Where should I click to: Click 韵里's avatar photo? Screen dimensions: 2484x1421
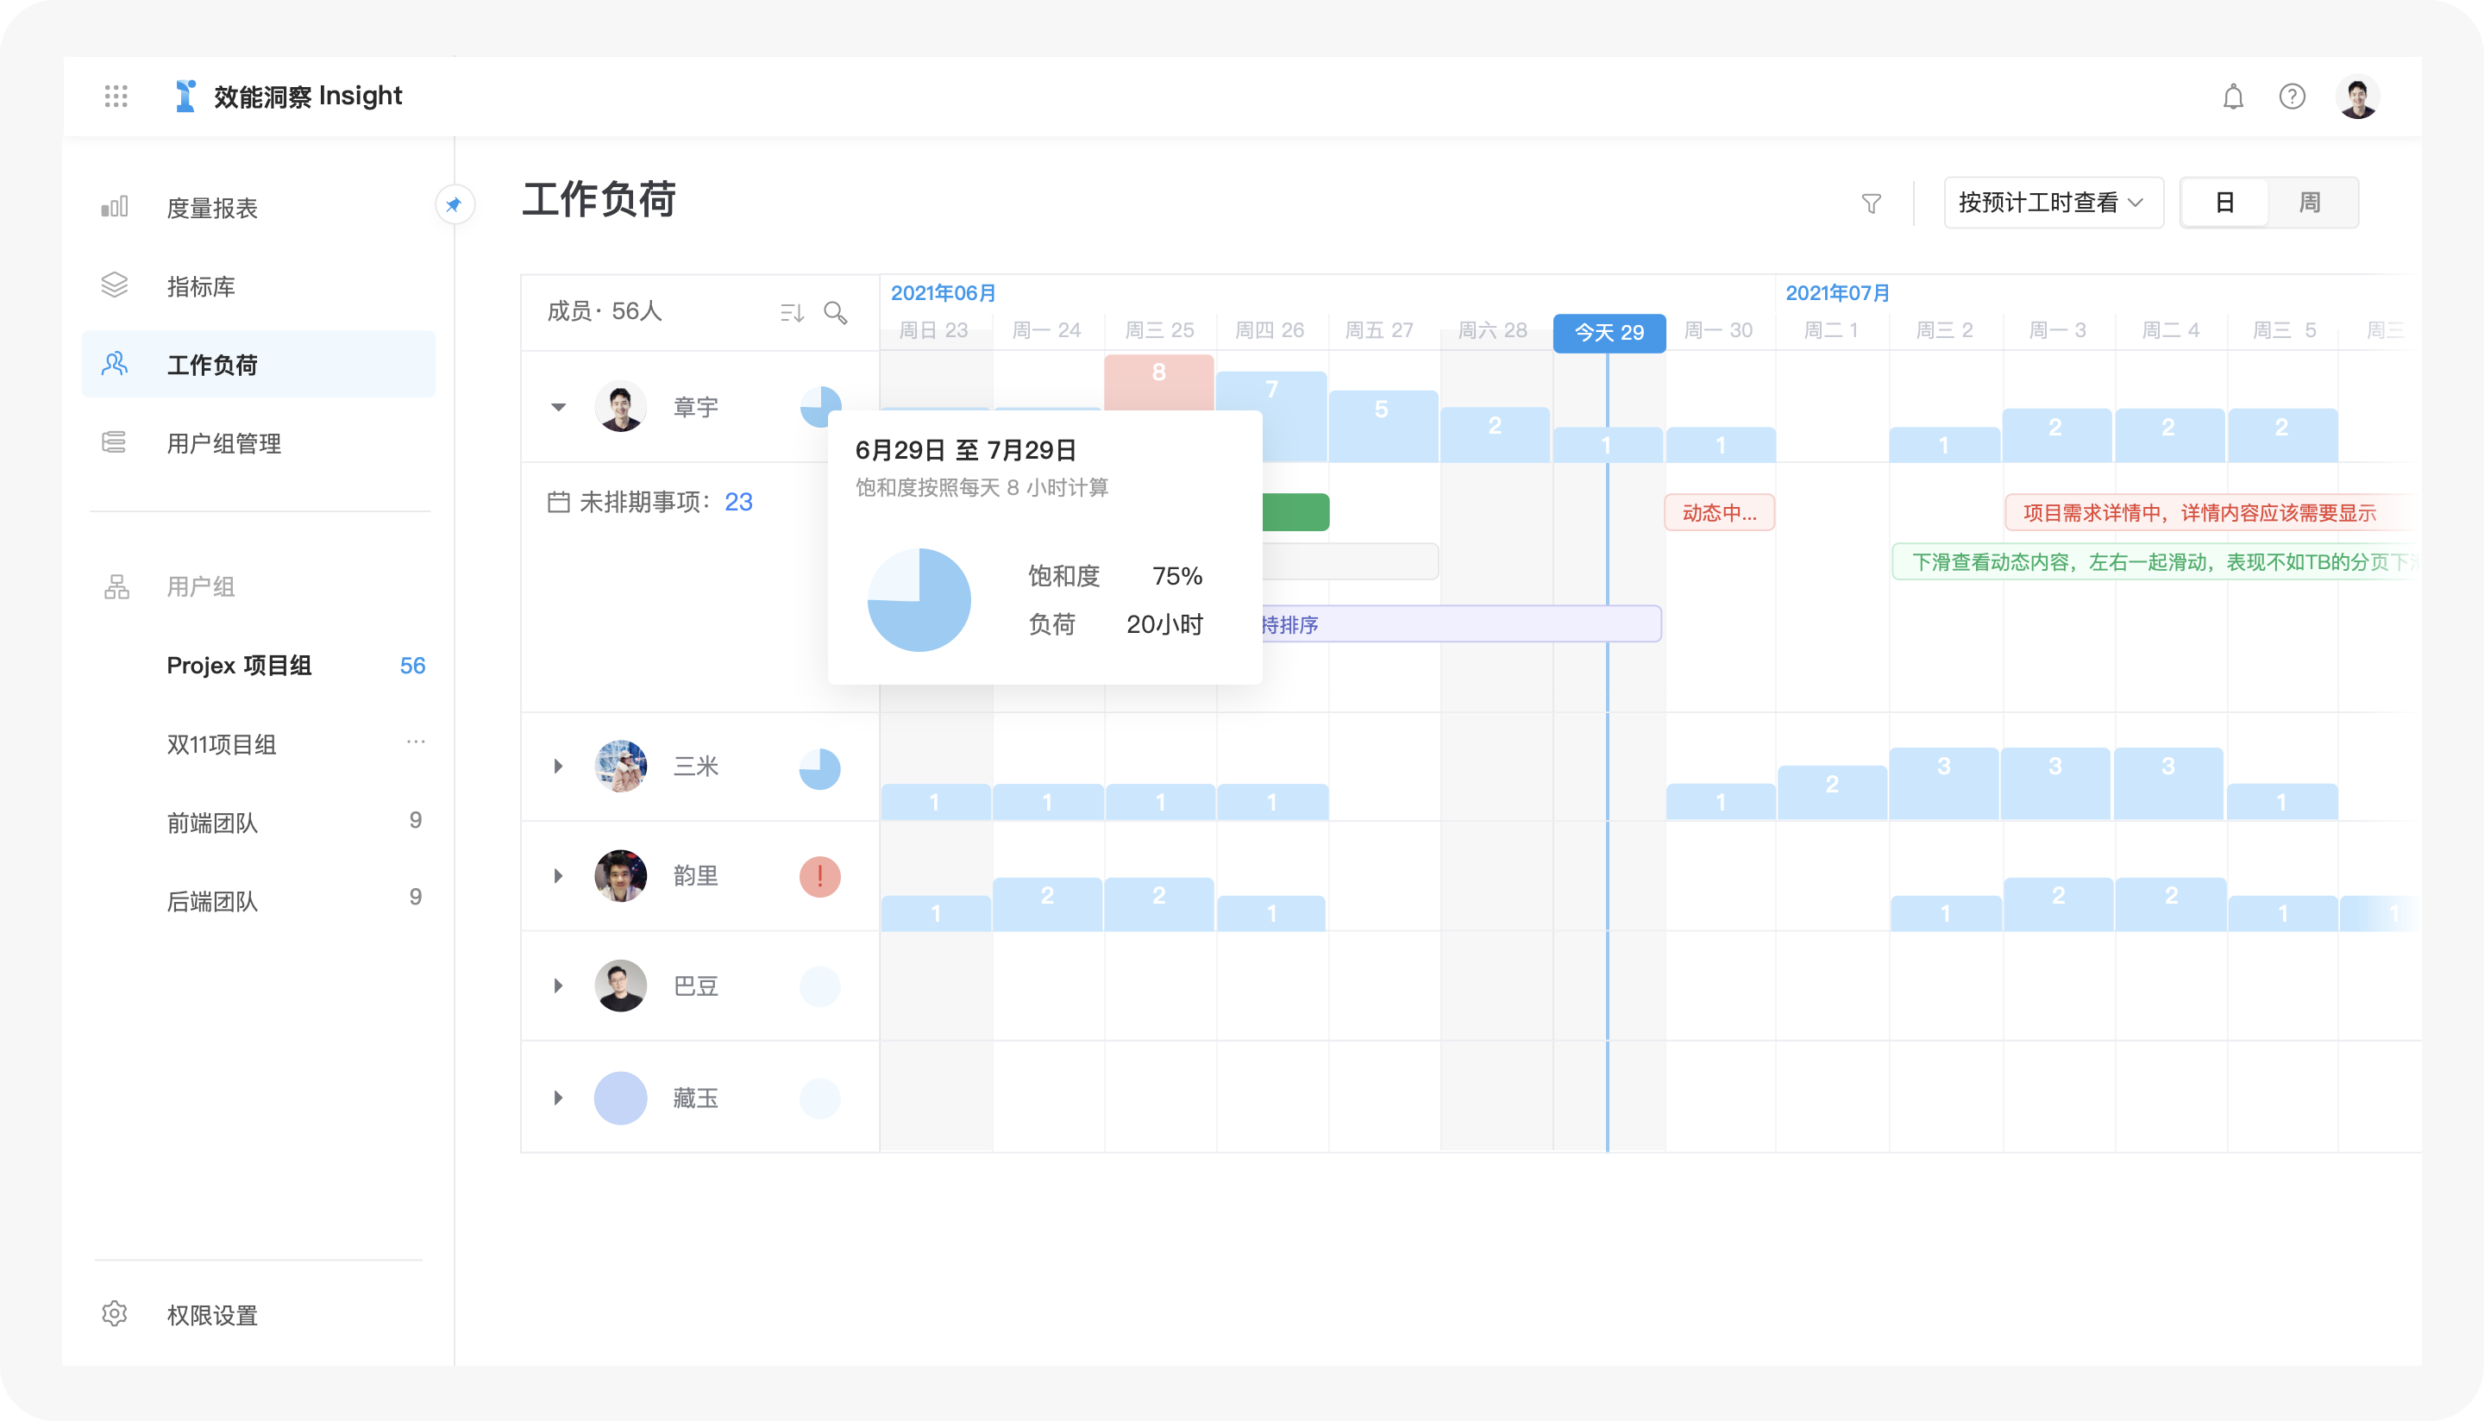[x=621, y=875]
